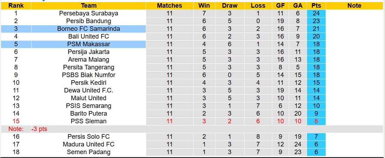Click on Bali United FC

(x=89, y=36)
